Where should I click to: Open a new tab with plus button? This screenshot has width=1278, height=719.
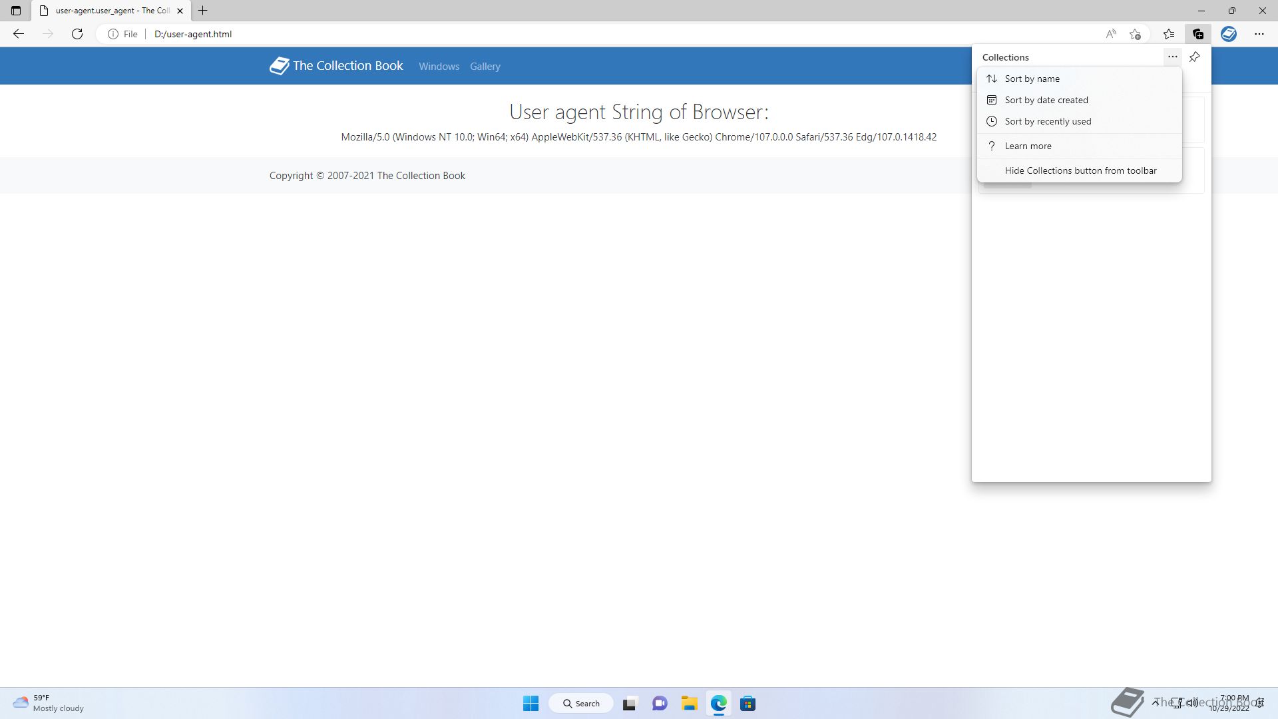point(203,11)
